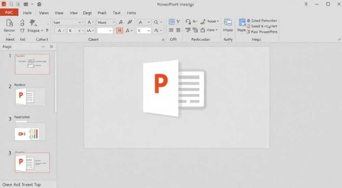The height and width of the screenshot is (188, 342).
Task: Click the undo-style icon in Redcudon group
Action: pos(188,22)
